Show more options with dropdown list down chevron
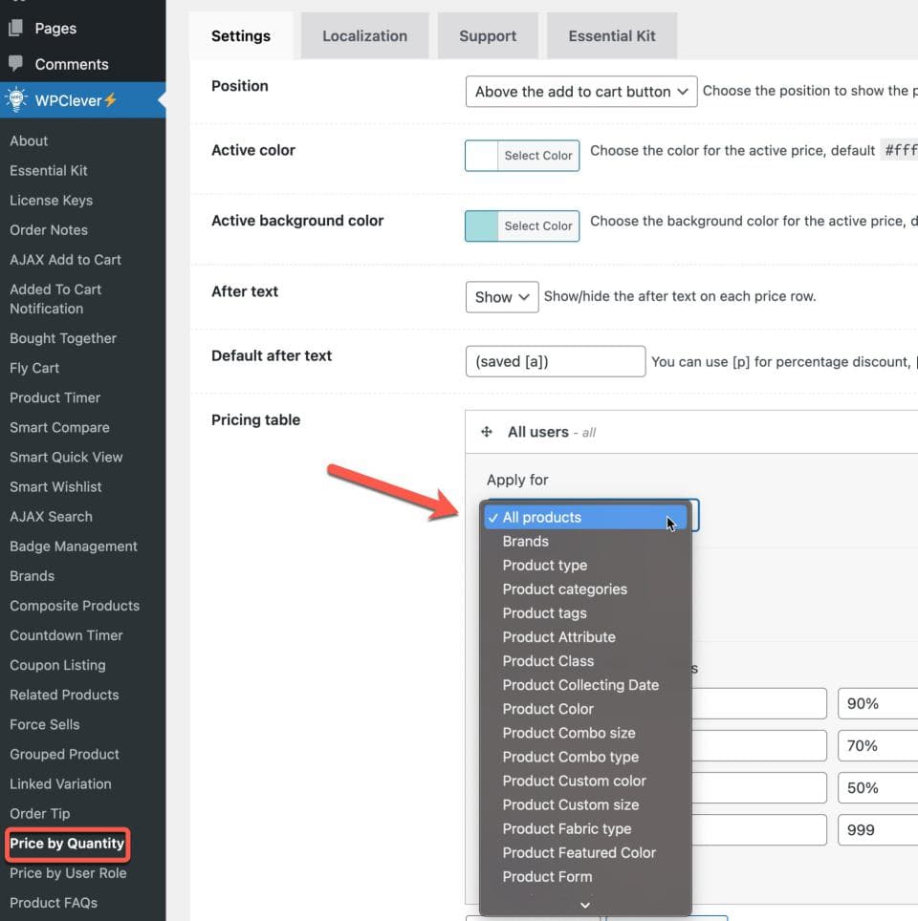This screenshot has height=921, width=918. 585,905
